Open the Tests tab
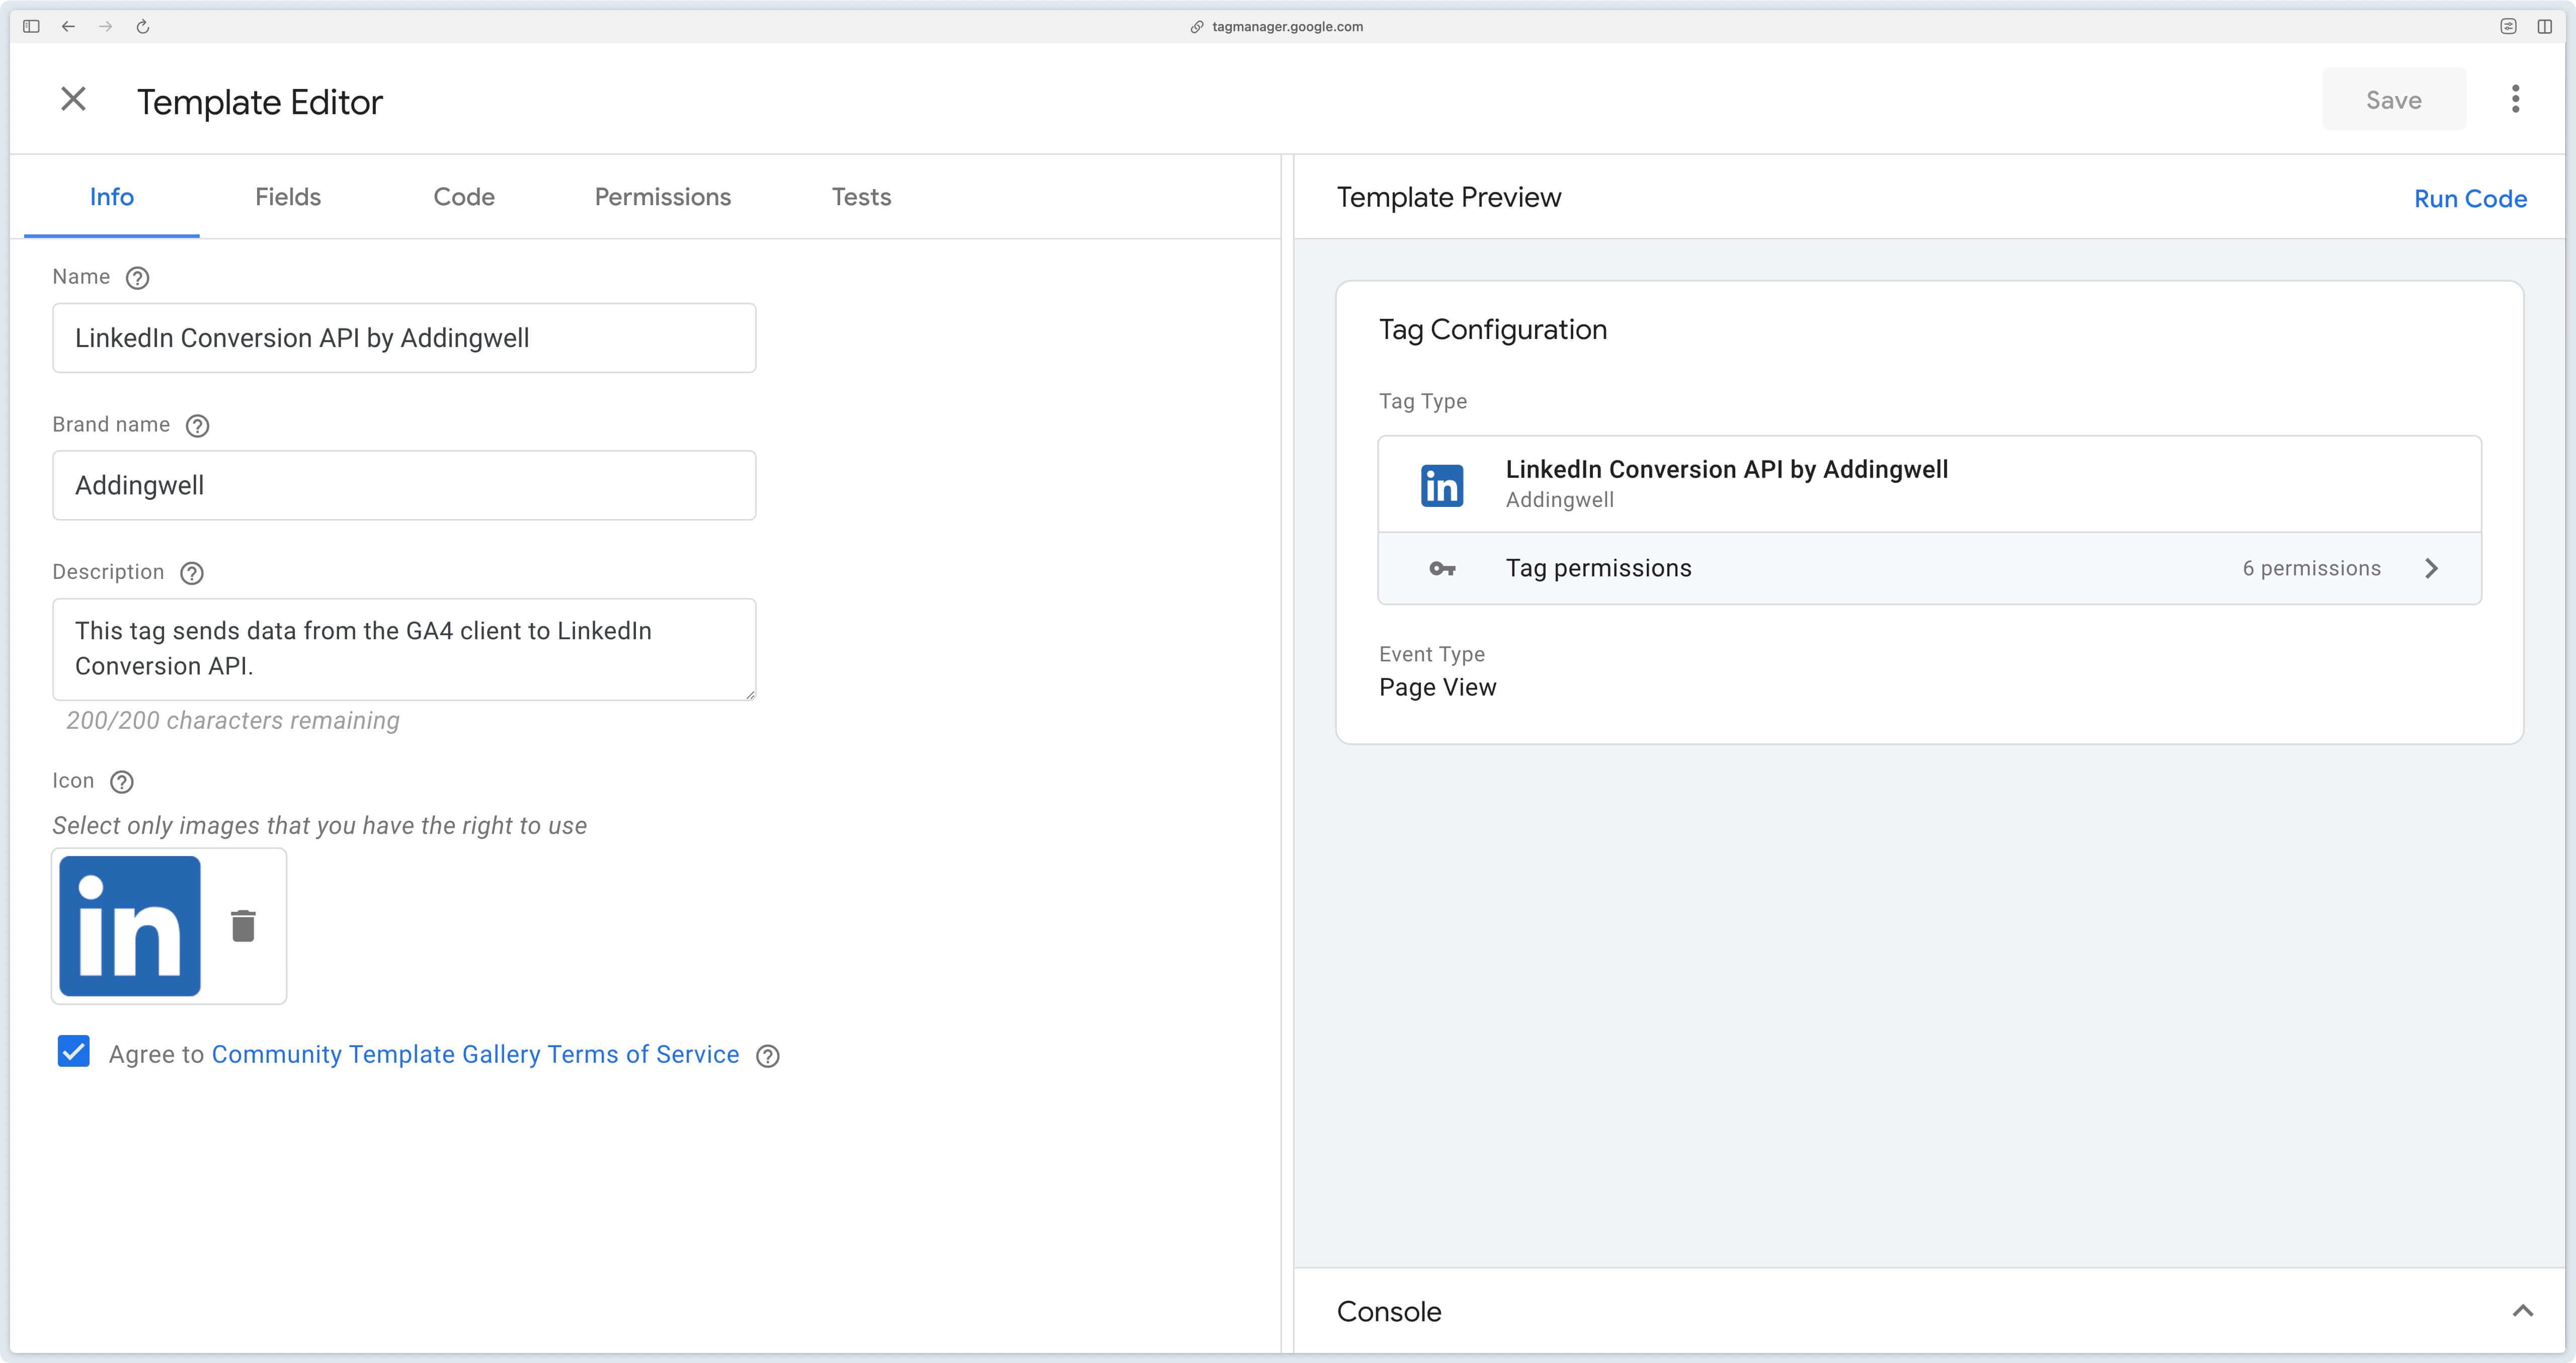The height and width of the screenshot is (1363, 2576). (861, 197)
